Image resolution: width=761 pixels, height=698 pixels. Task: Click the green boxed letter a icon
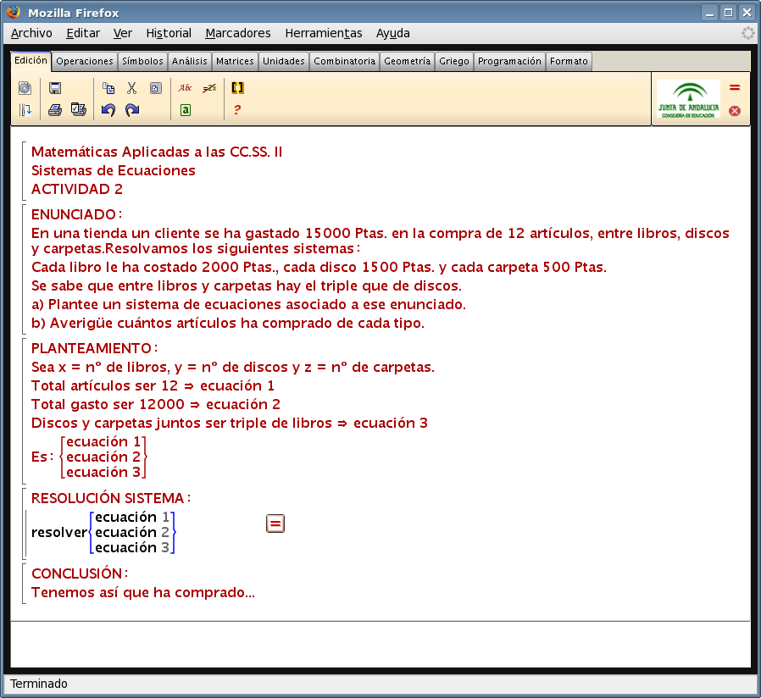coord(186,110)
